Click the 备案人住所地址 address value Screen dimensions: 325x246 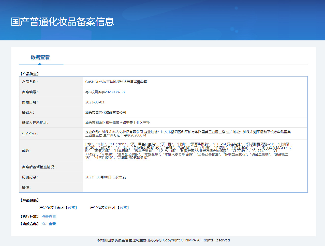click(117, 122)
